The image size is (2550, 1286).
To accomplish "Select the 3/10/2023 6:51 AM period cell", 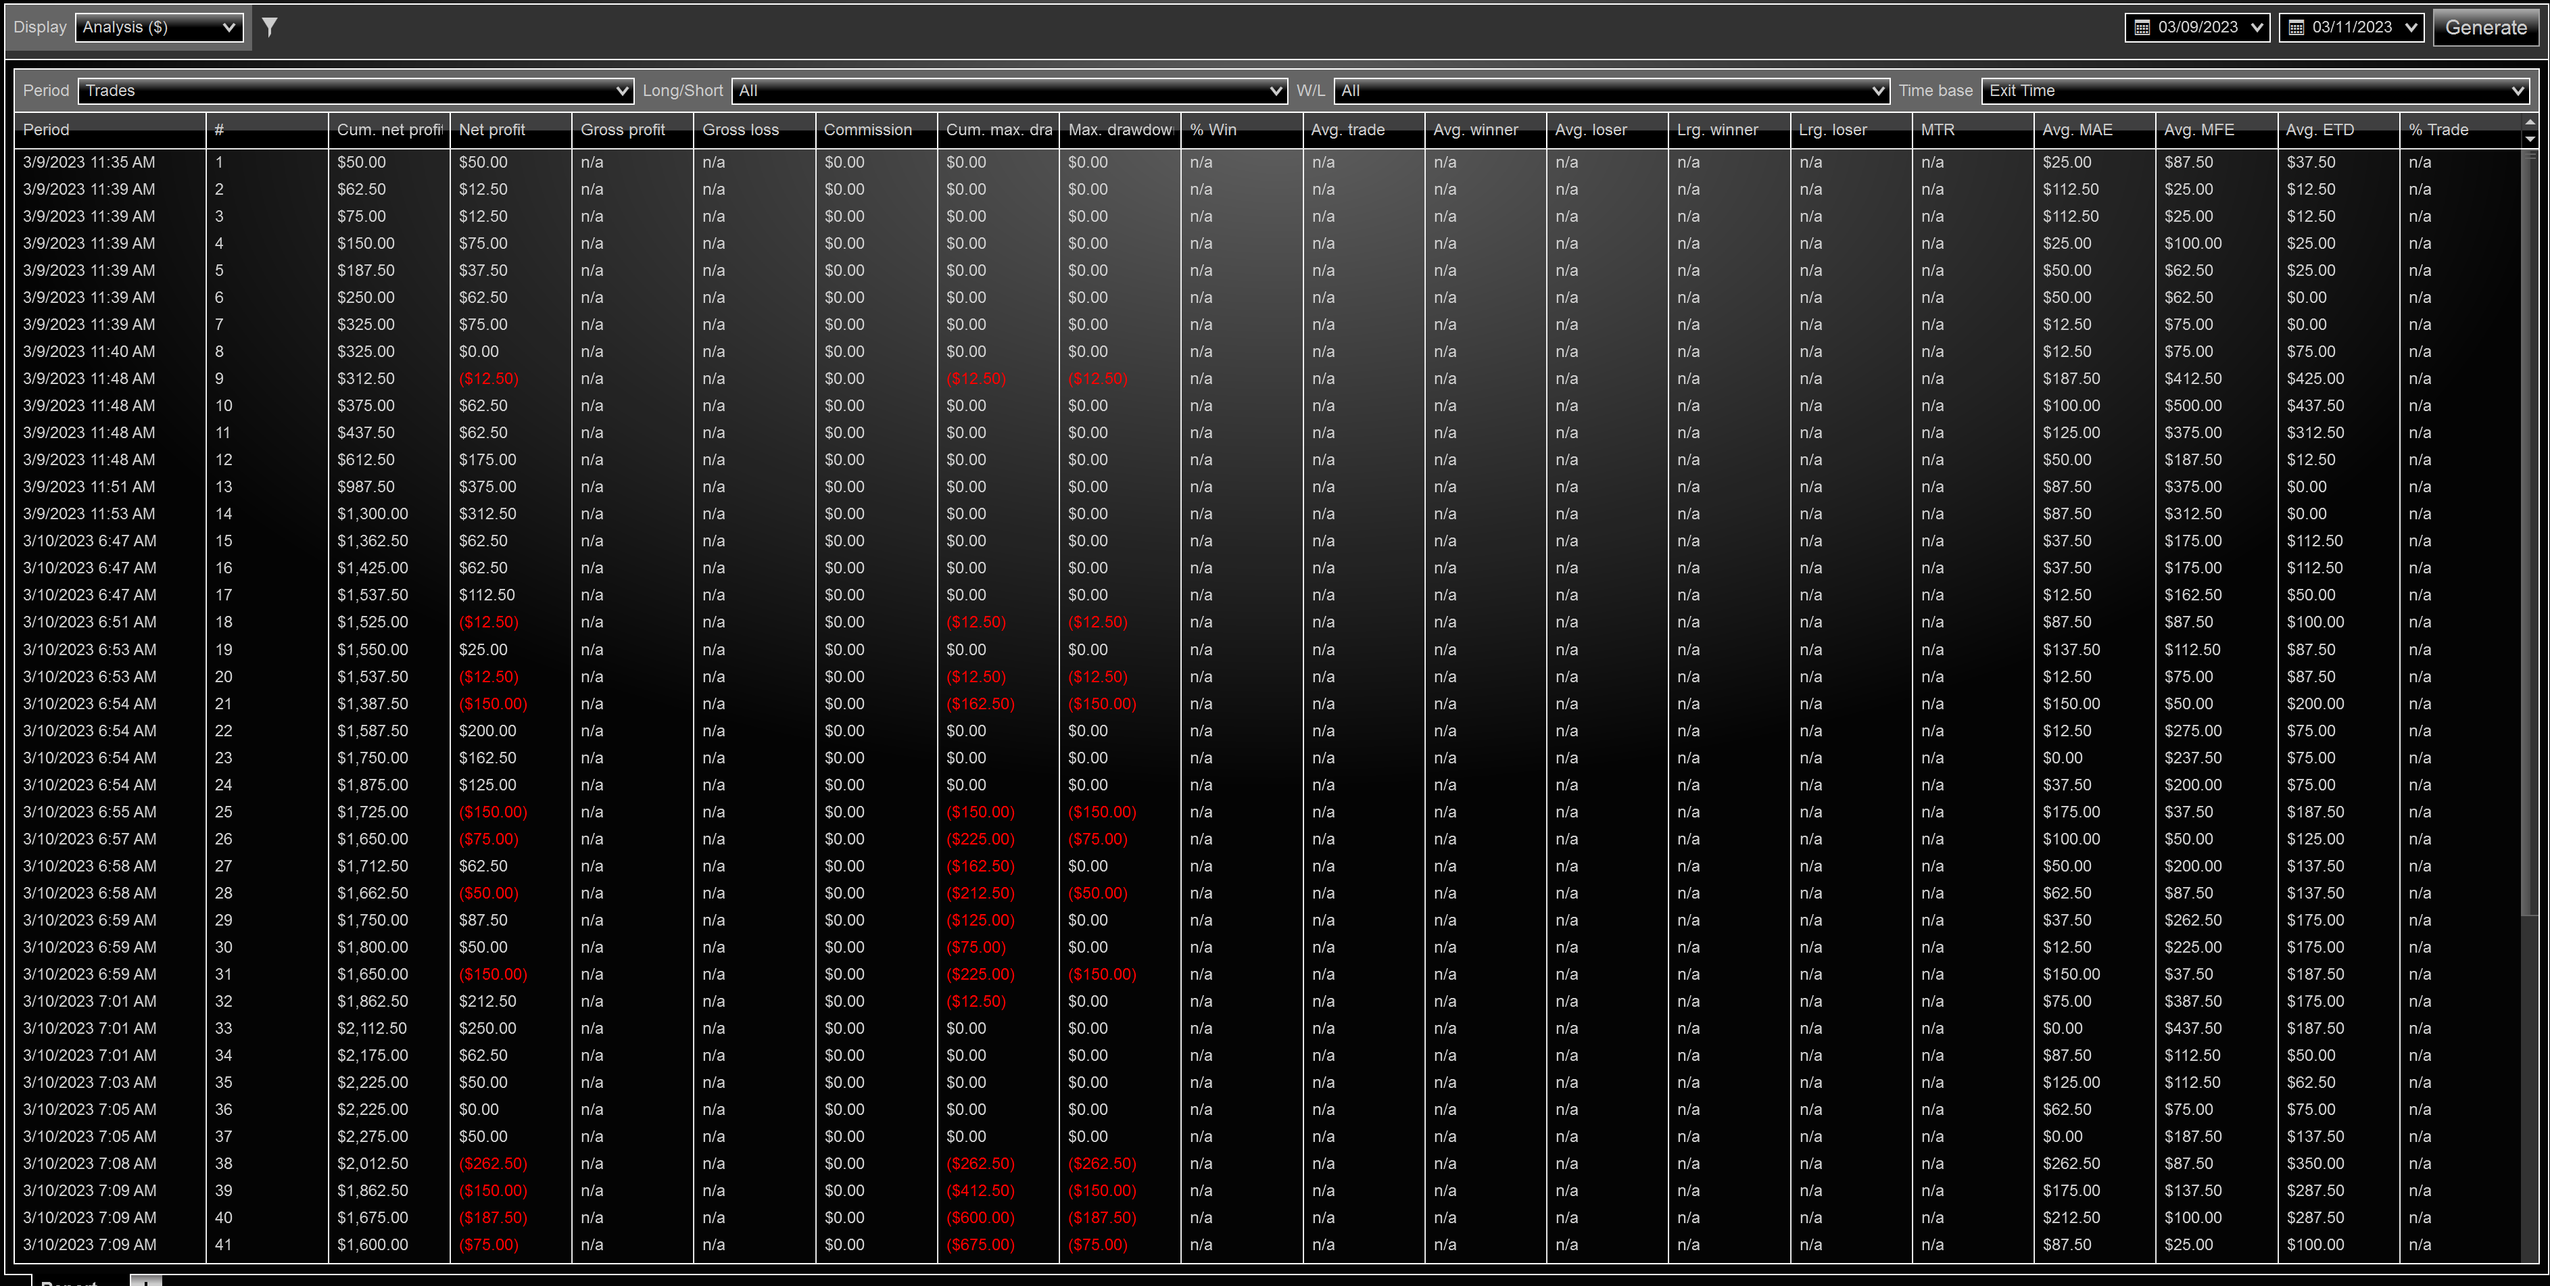I will 89,622.
